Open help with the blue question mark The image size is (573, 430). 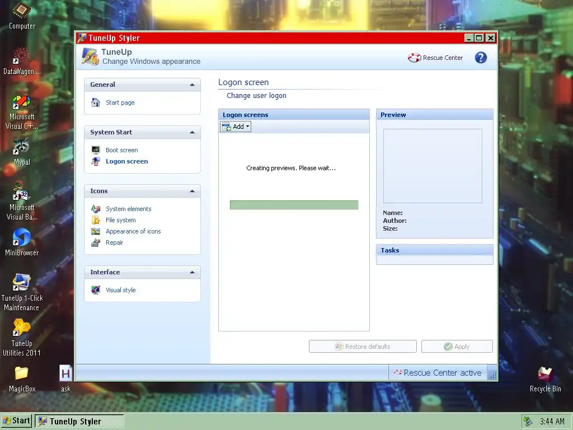(x=481, y=58)
